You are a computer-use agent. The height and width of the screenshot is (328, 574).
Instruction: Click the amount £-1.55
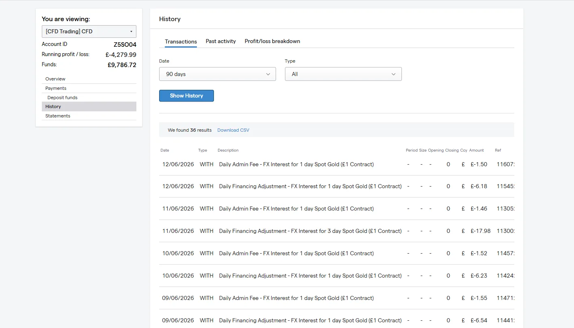479,298
